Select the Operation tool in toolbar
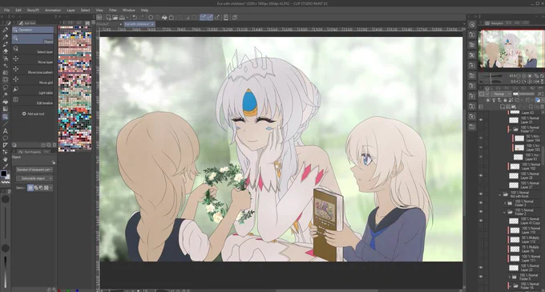545x292 pixels. tap(6, 117)
